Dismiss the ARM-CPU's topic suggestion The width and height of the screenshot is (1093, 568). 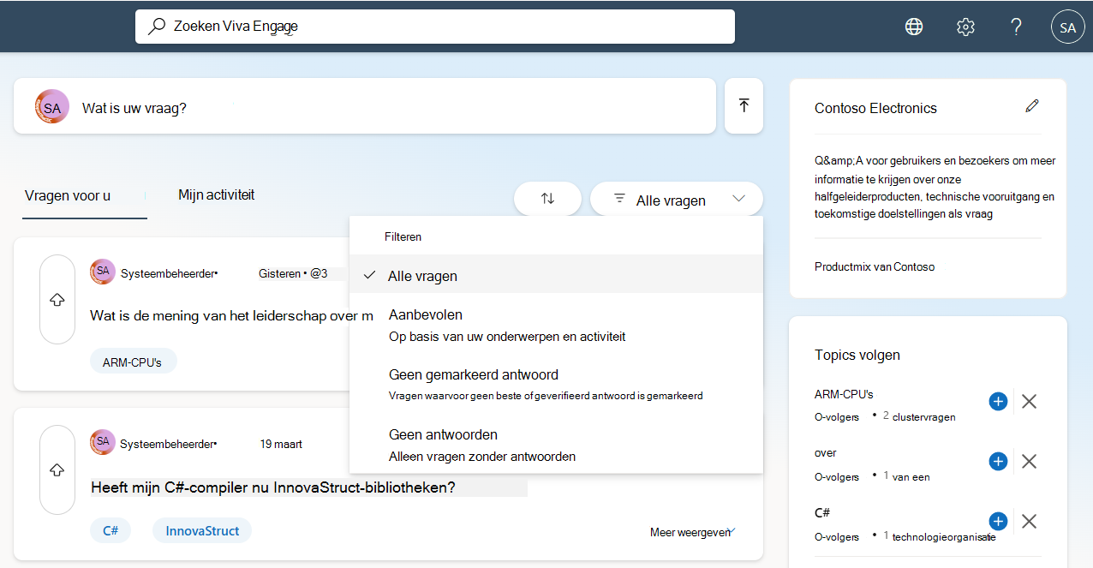[1029, 401]
